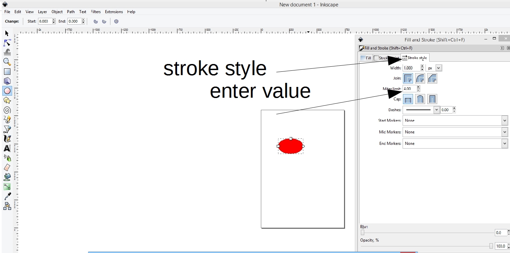Open the End Markers dropdown
This screenshot has width=510, height=253.
click(x=455, y=144)
